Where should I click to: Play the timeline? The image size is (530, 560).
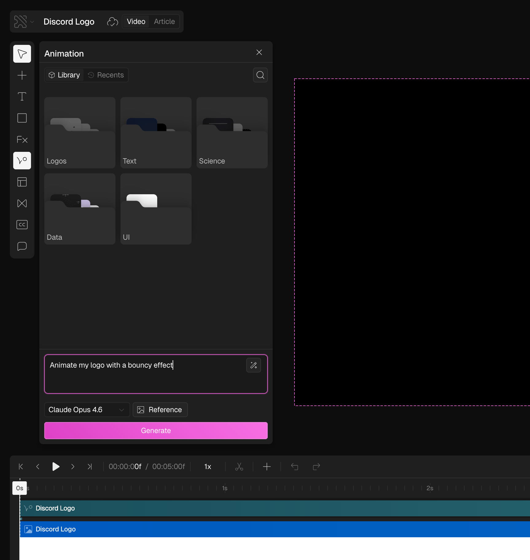pos(56,467)
